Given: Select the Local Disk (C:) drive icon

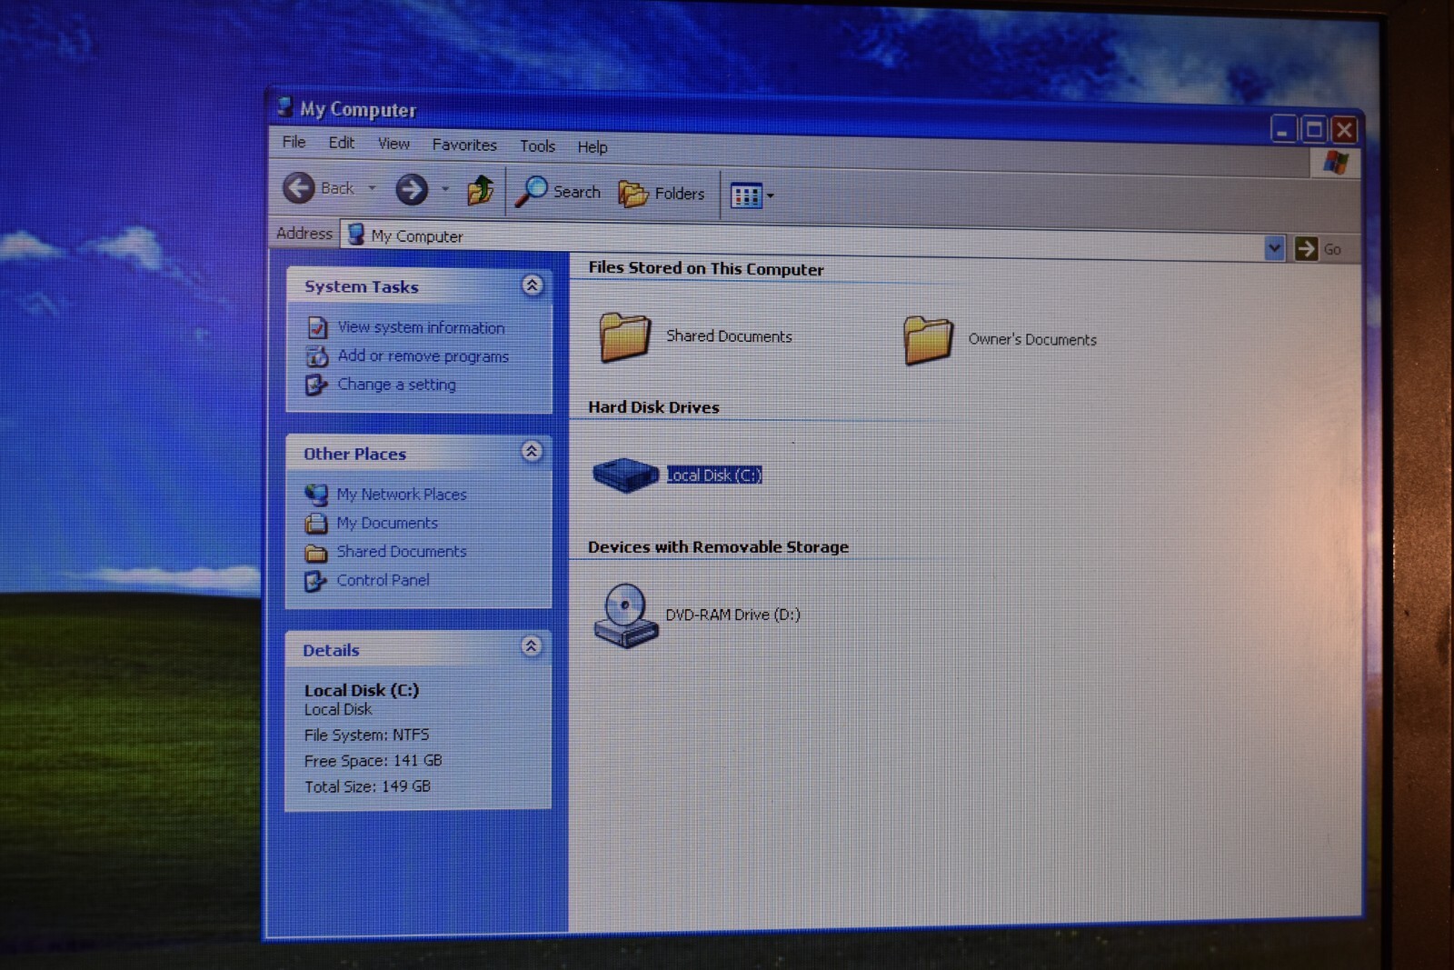Looking at the screenshot, I should point(625,474).
